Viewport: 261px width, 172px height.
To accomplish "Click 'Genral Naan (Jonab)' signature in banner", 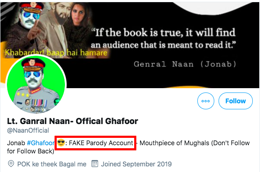I will point(185,64).
